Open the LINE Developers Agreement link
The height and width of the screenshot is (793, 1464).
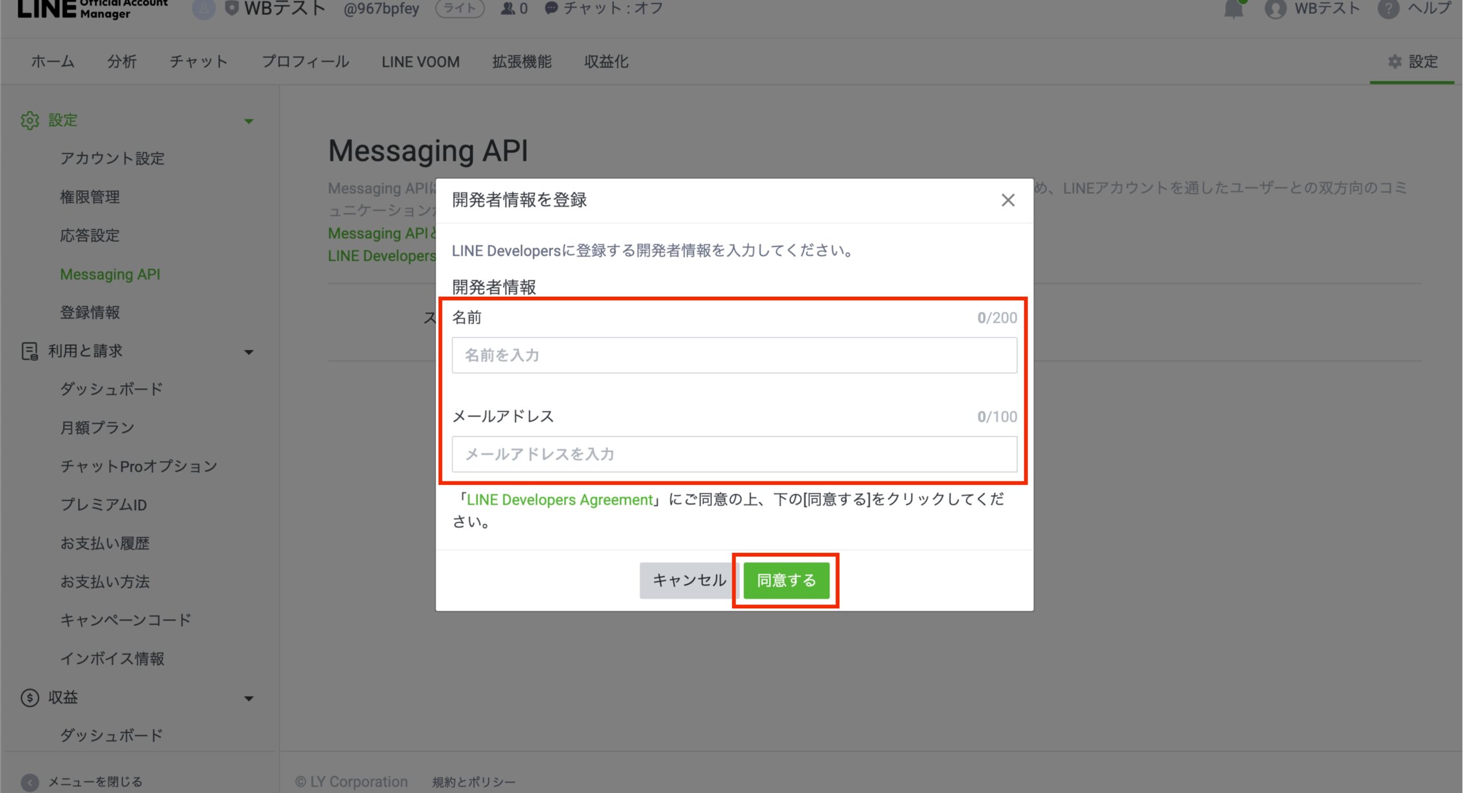point(559,500)
